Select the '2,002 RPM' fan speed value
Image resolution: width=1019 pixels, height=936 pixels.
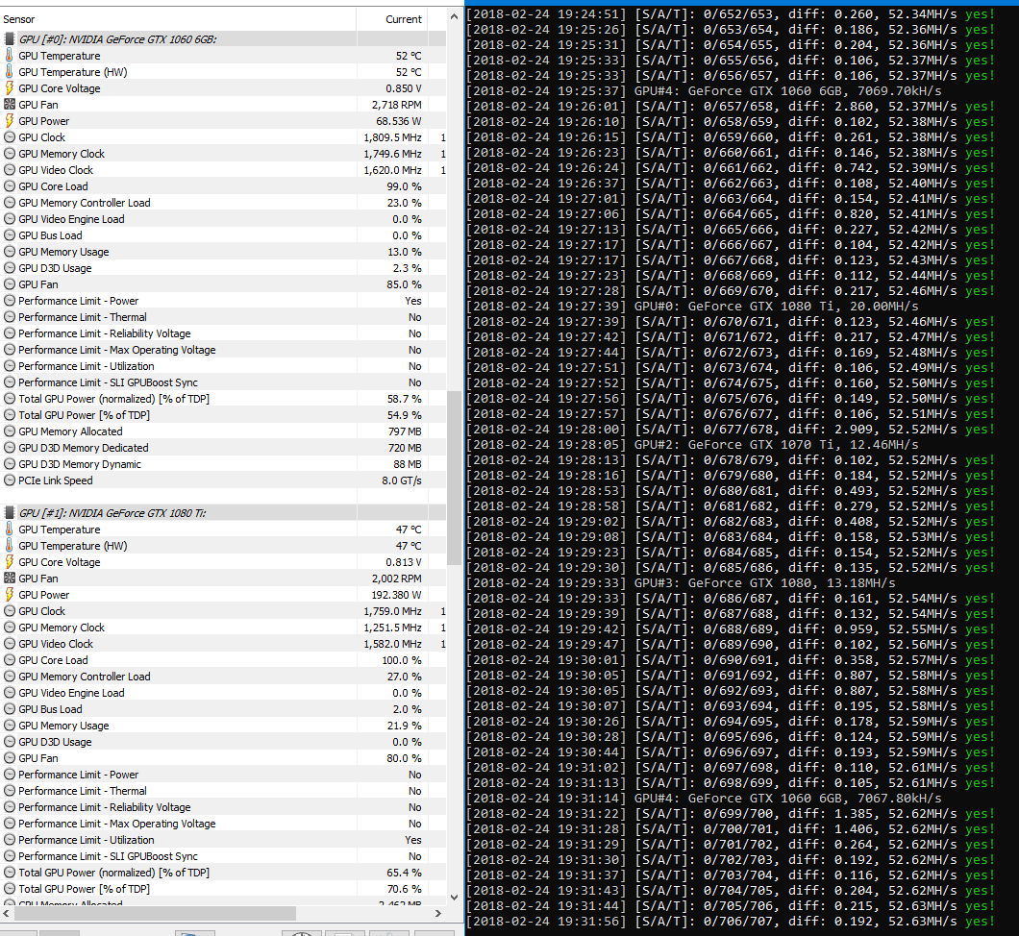(x=396, y=579)
